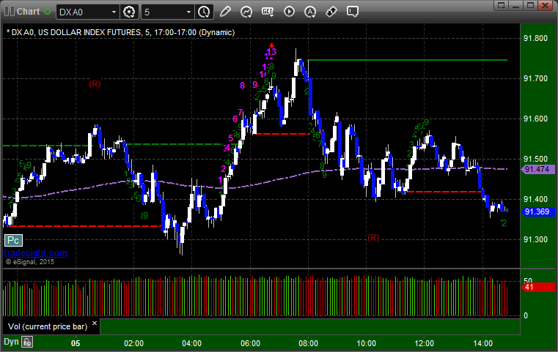Click the red (R) marker at upper left
This screenshot has height=352, width=558.
[95, 84]
